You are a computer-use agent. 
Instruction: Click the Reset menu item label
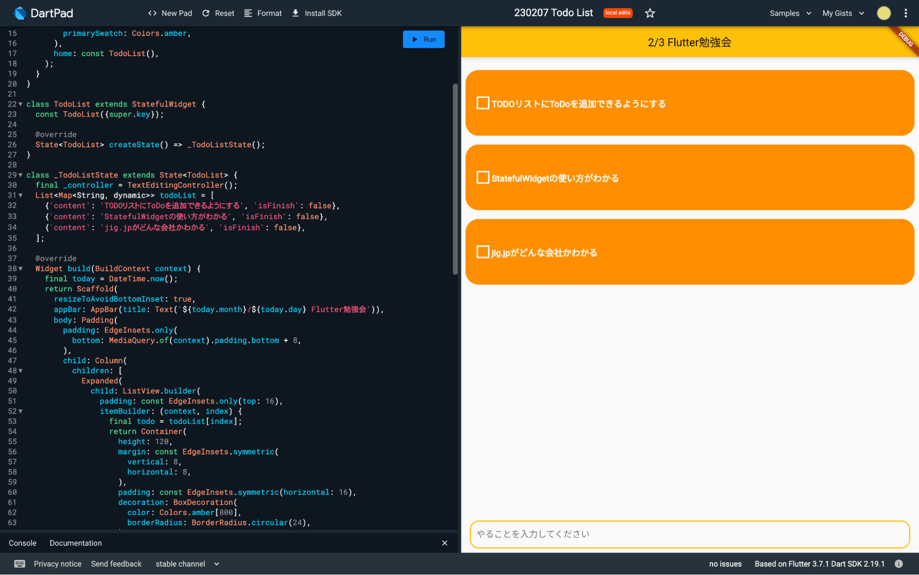click(224, 13)
